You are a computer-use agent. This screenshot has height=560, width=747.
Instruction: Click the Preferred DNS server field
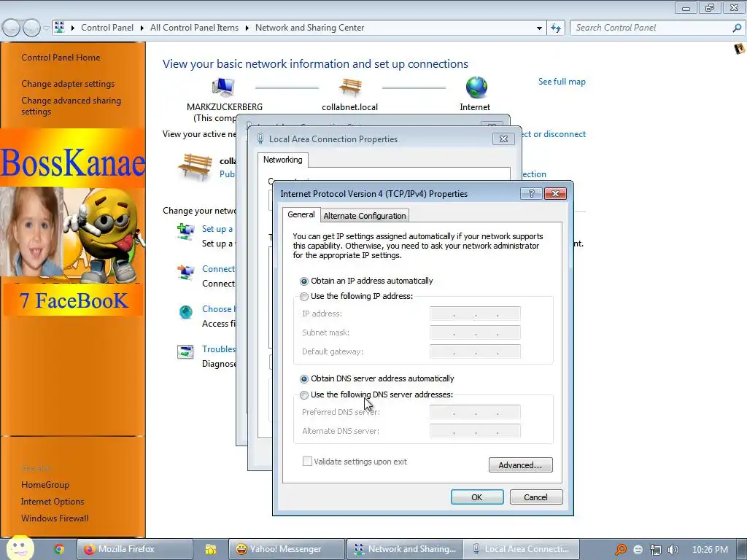(475, 412)
